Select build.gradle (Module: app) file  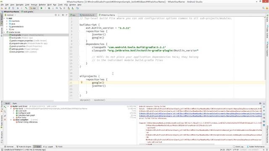pos(21,38)
